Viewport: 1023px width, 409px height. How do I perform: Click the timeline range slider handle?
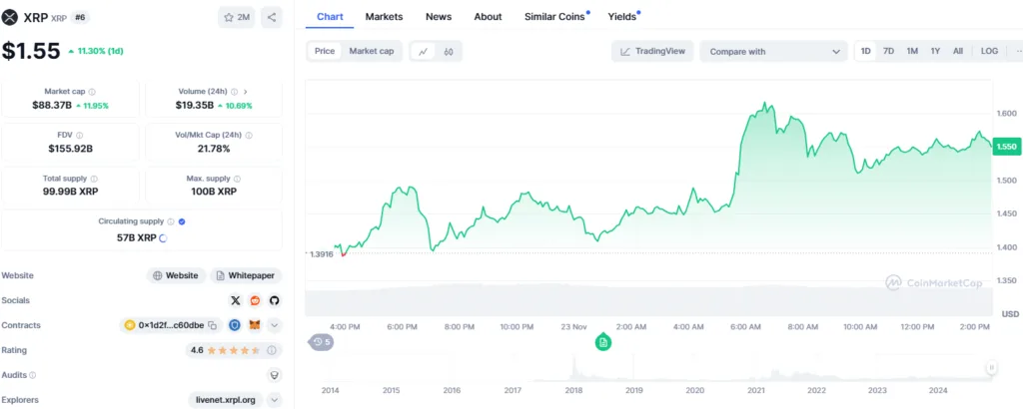(991, 368)
